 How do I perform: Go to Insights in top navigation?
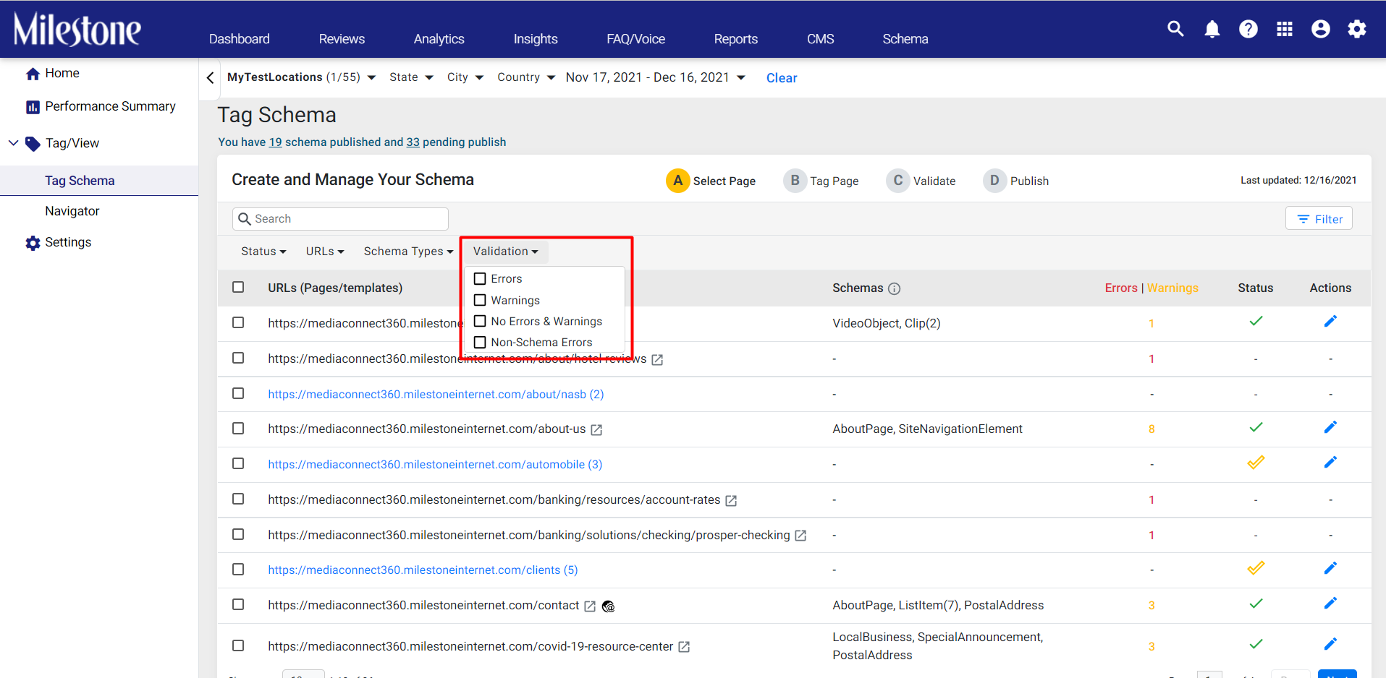click(536, 39)
